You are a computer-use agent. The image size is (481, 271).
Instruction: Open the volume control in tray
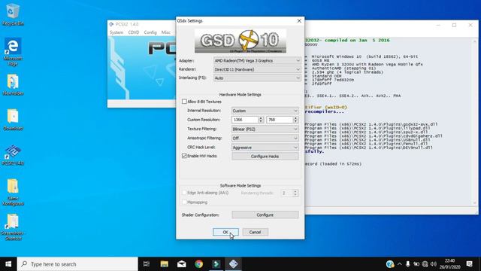[x=434, y=264]
